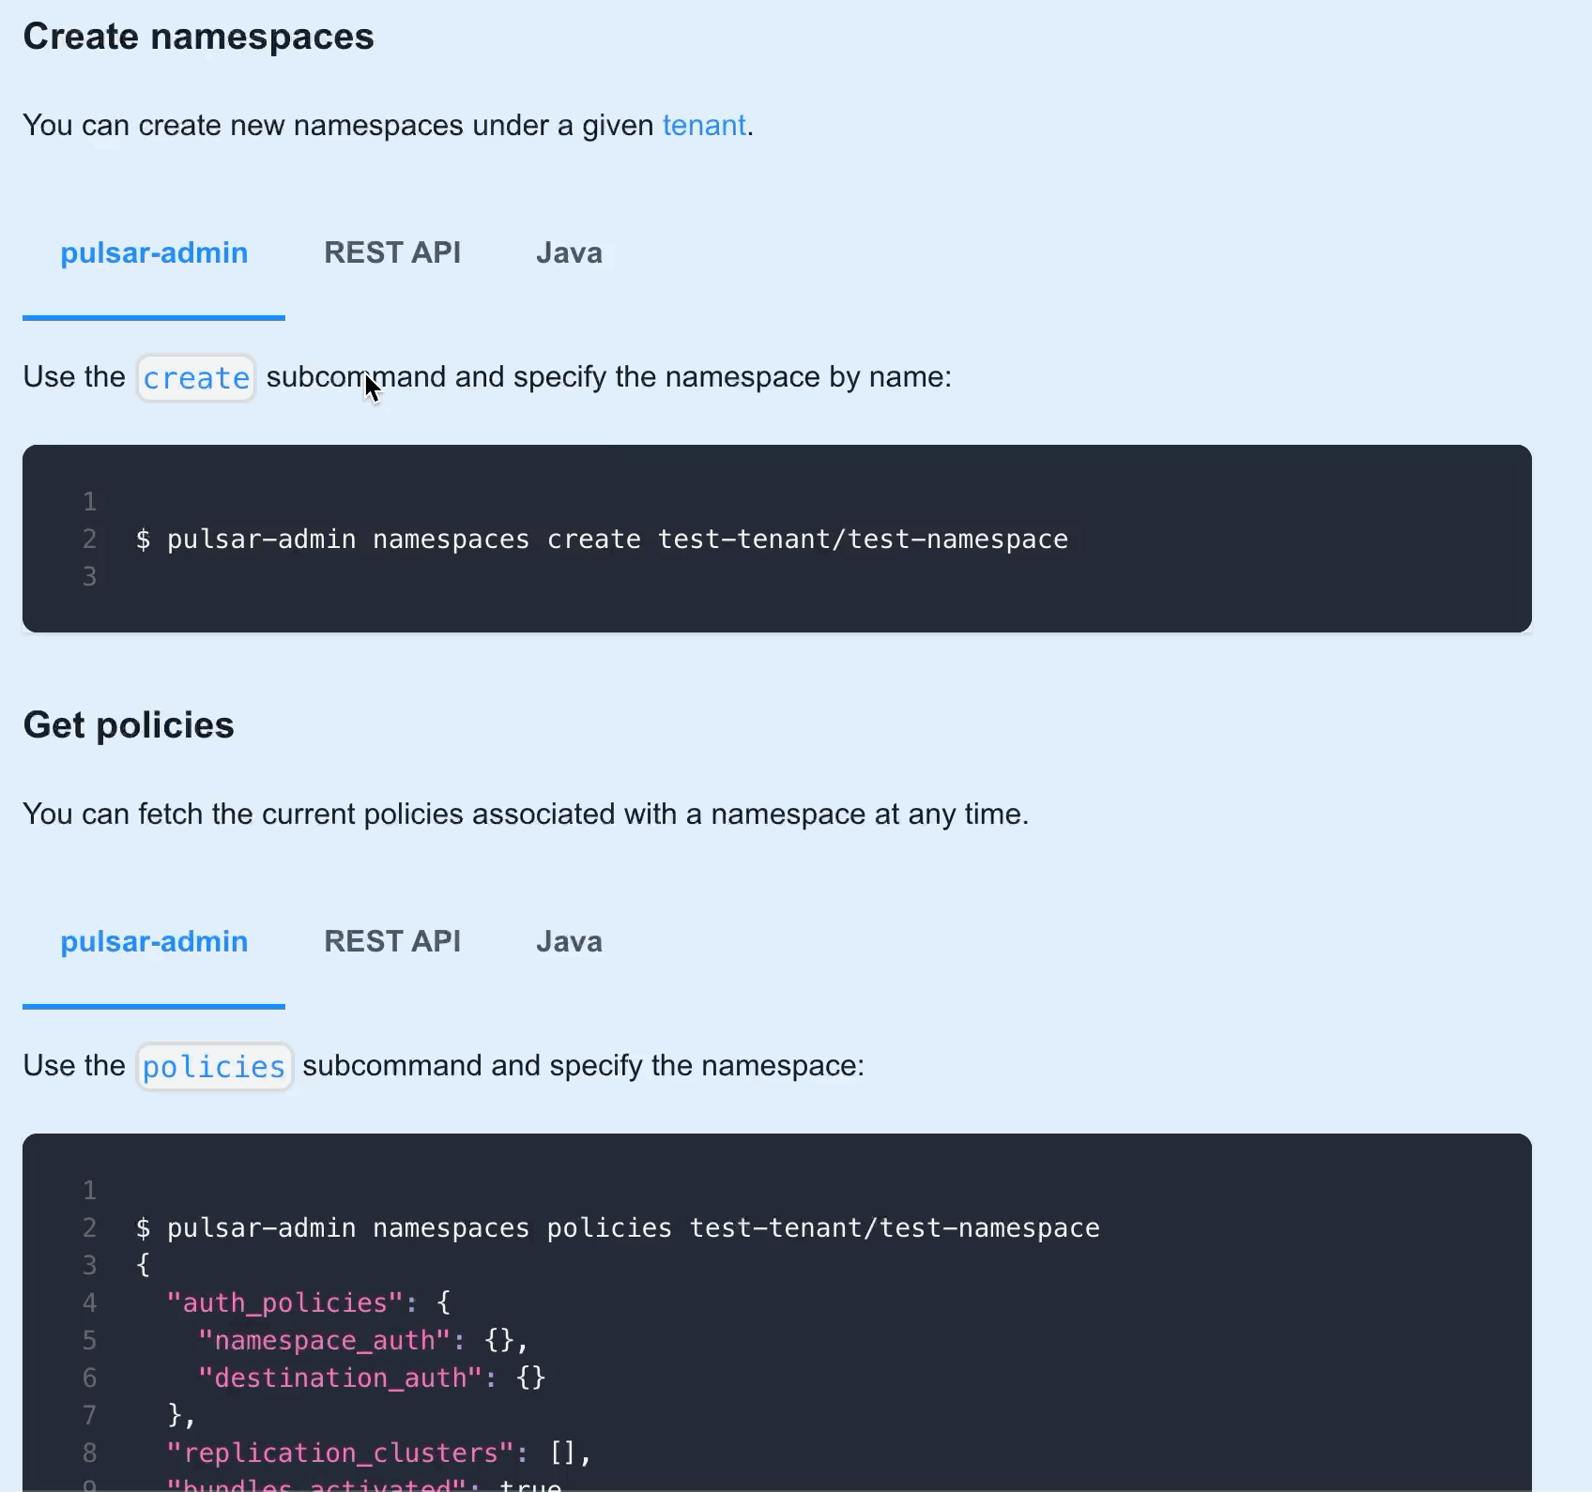Click the "namespace_auth" JSON key
This screenshot has width=1592, height=1492.
325,1341
